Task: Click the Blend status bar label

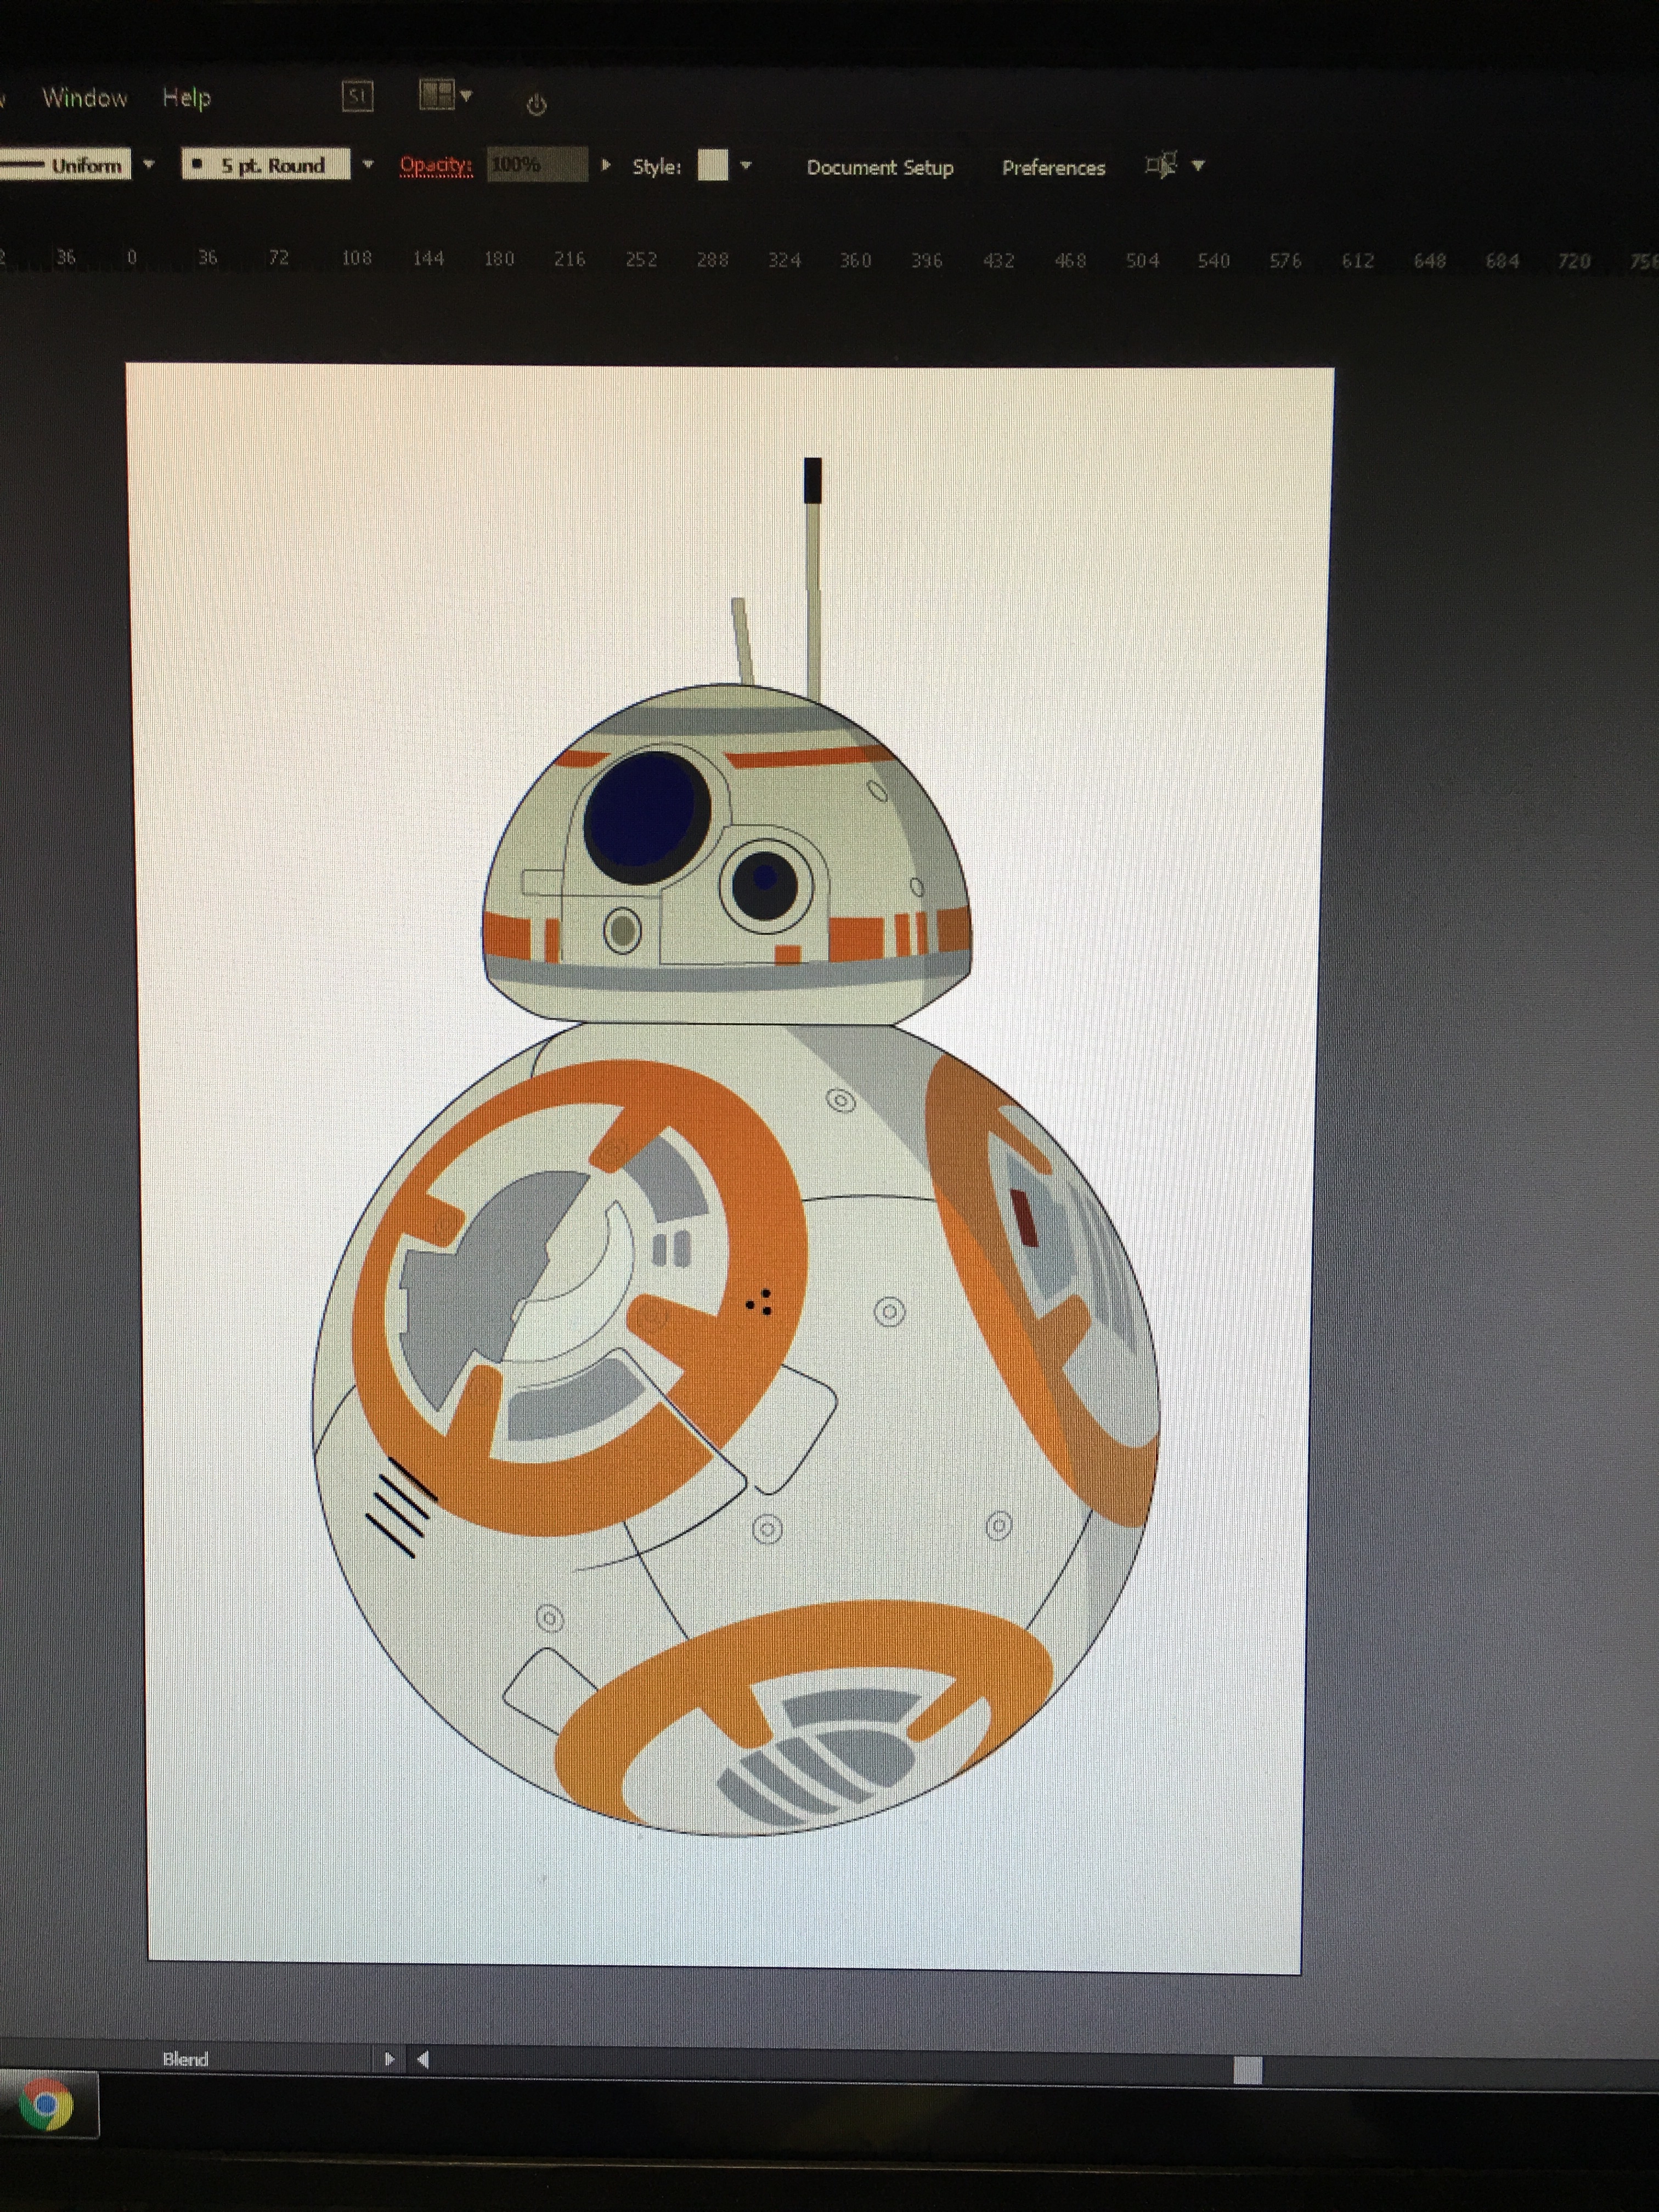Action: tap(185, 2059)
